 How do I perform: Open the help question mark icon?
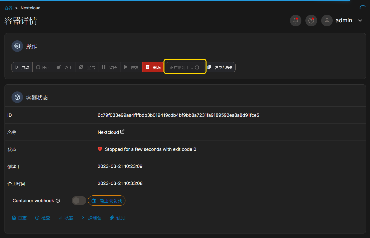point(311,21)
